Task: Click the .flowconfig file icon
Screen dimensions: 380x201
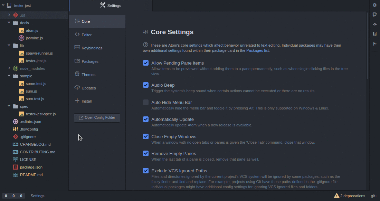Action: coord(16,129)
